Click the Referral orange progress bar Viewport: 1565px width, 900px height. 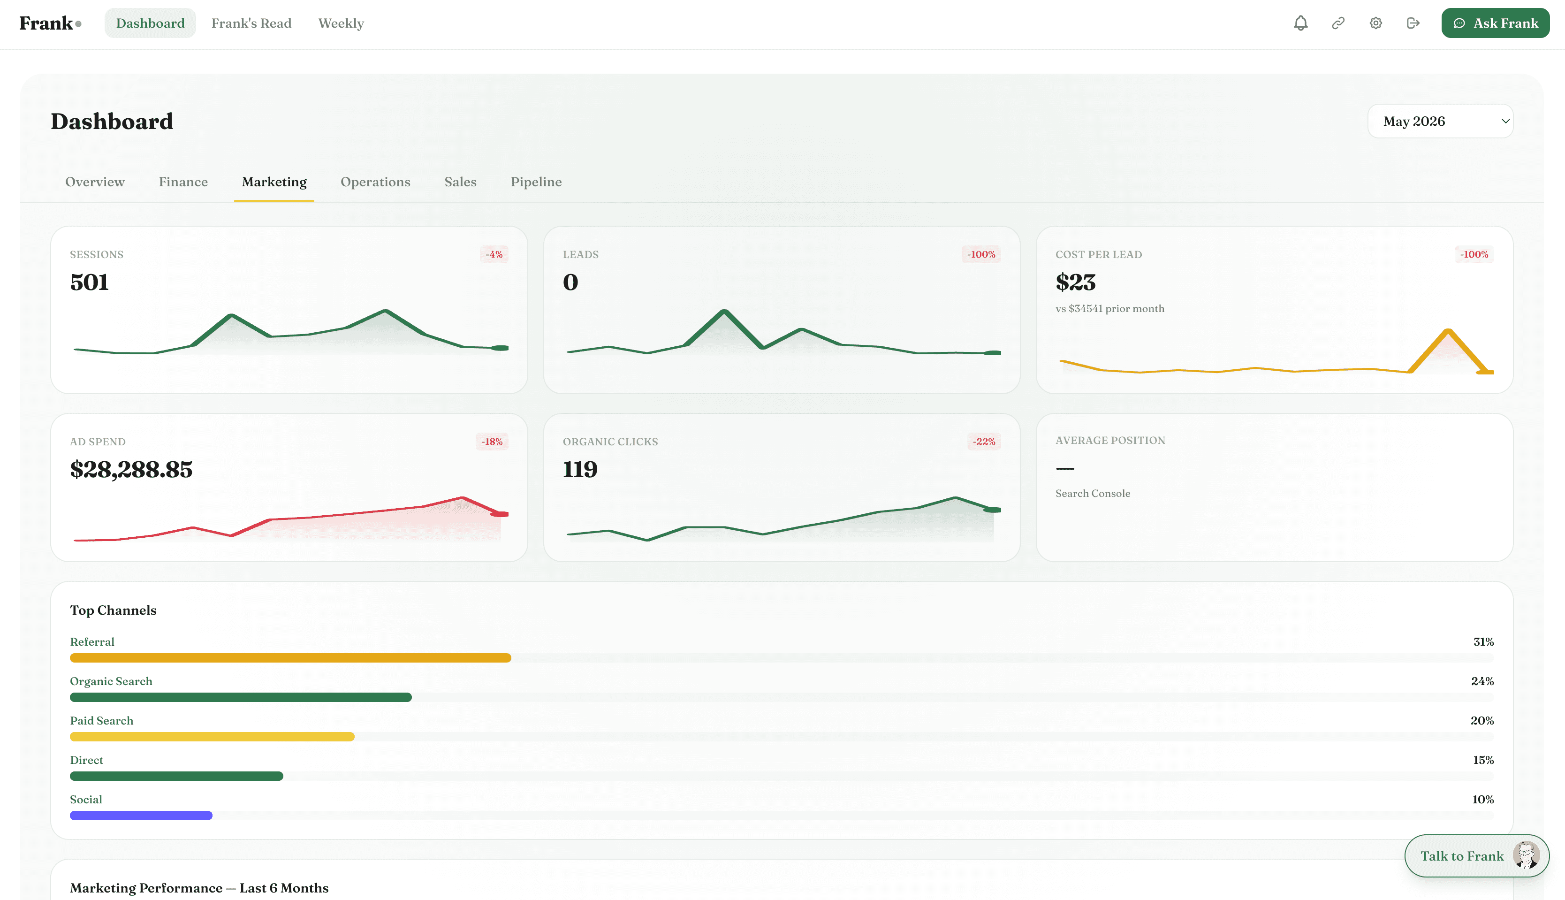[x=290, y=658]
